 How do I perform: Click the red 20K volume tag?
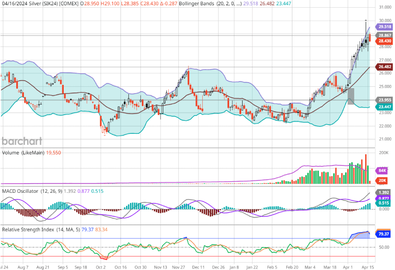(383, 180)
